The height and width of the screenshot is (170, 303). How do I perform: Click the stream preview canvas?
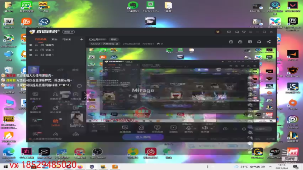pos(181,85)
